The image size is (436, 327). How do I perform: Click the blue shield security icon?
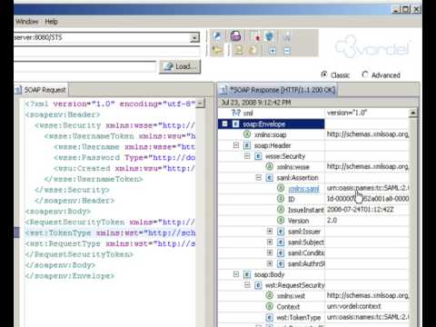(269, 37)
